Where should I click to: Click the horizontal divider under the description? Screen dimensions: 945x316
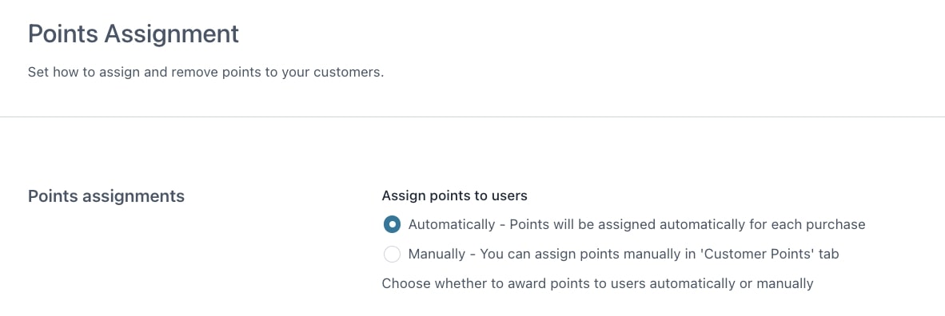(x=472, y=117)
